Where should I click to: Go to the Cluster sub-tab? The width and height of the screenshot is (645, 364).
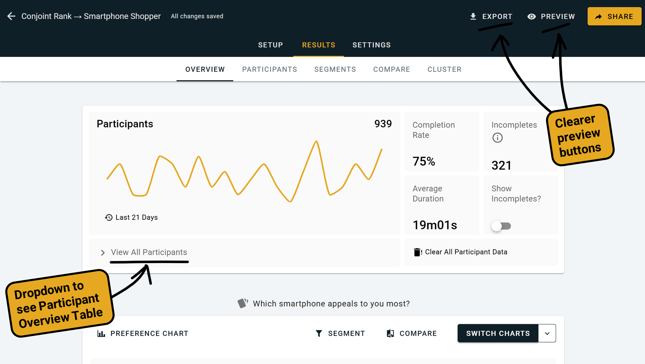tap(444, 69)
